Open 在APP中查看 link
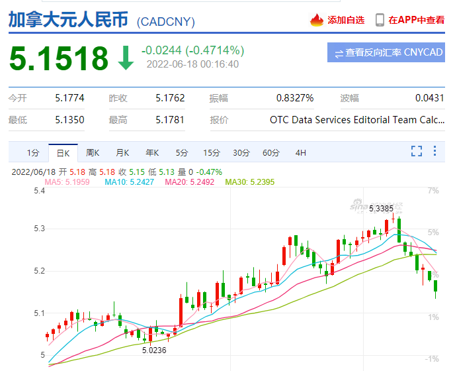 (417, 20)
